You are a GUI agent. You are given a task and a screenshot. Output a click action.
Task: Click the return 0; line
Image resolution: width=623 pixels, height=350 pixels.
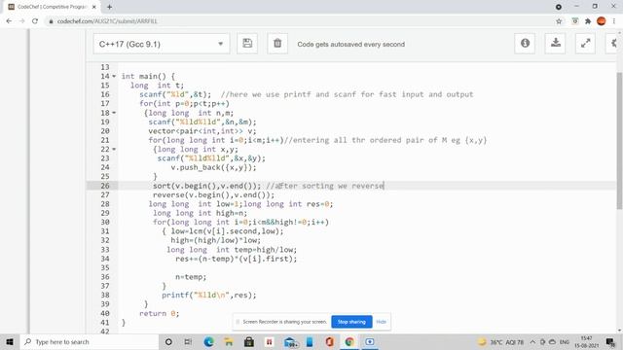tap(160, 313)
